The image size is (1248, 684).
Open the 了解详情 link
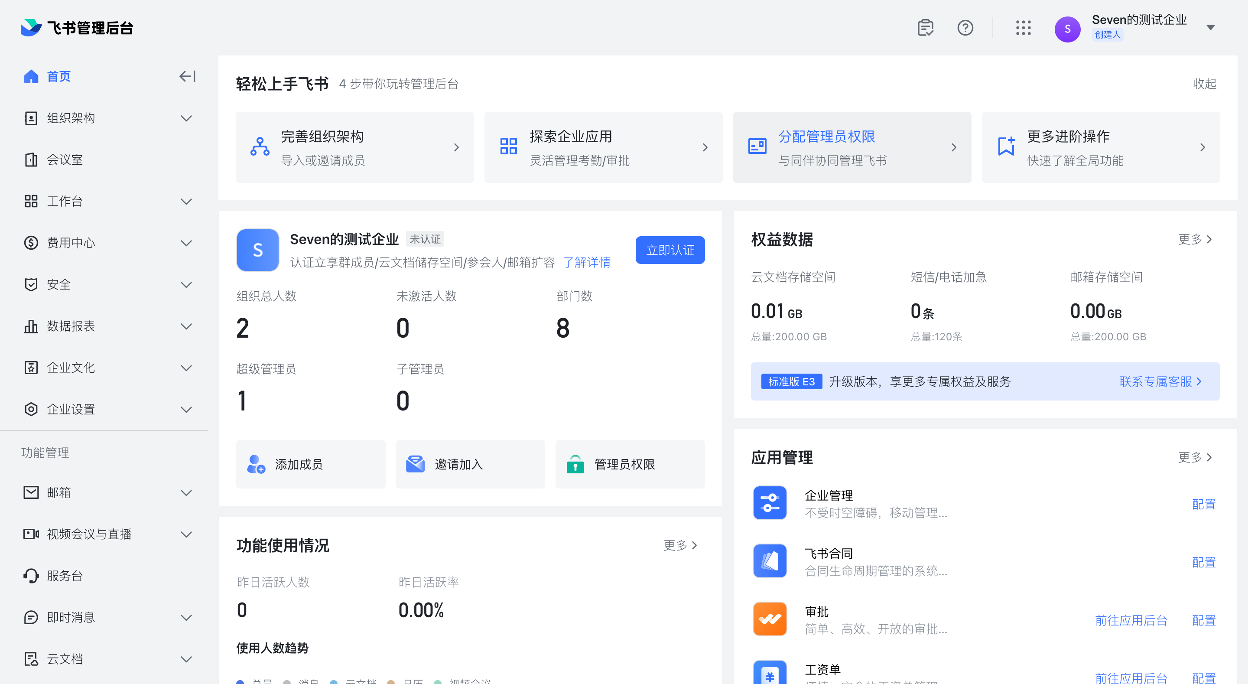[x=586, y=263]
